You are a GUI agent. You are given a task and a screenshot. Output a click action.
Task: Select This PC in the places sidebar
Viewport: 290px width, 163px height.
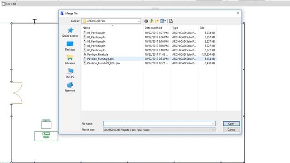[70, 73]
